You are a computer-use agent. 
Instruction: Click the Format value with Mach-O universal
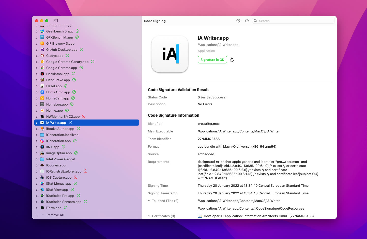[x=237, y=146]
